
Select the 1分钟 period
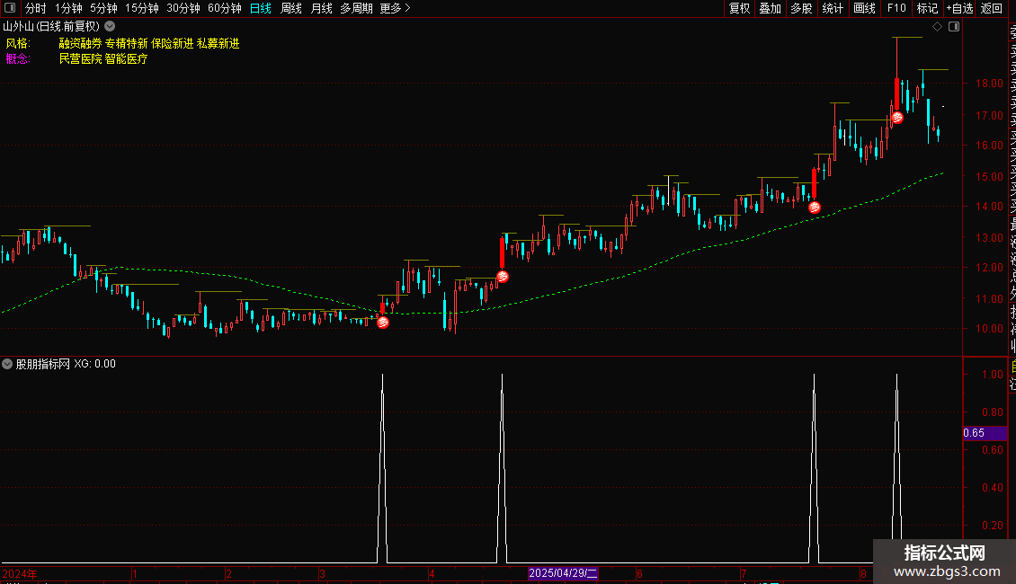(x=68, y=8)
